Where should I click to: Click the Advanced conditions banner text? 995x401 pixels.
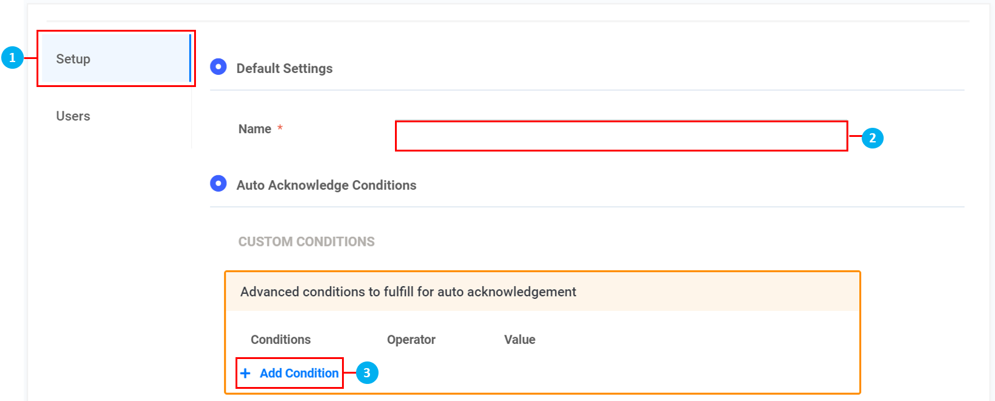click(x=408, y=292)
